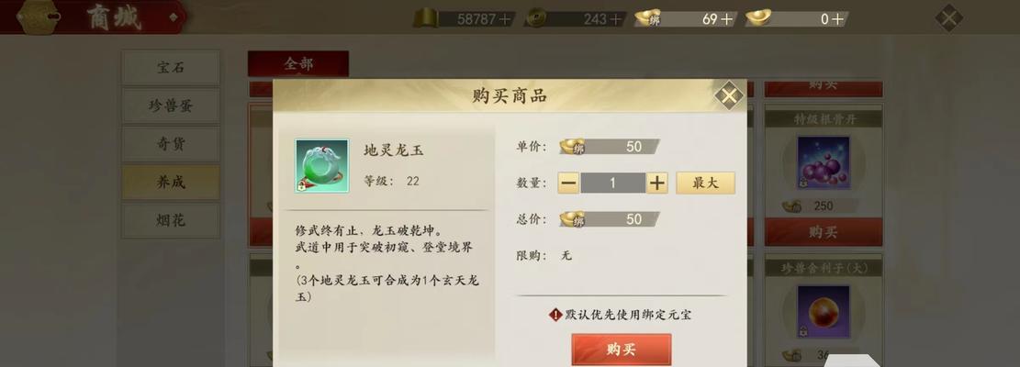Add more coins next to 243
The height and width of the screenshot is (367, 1020).
pos(615,19)
